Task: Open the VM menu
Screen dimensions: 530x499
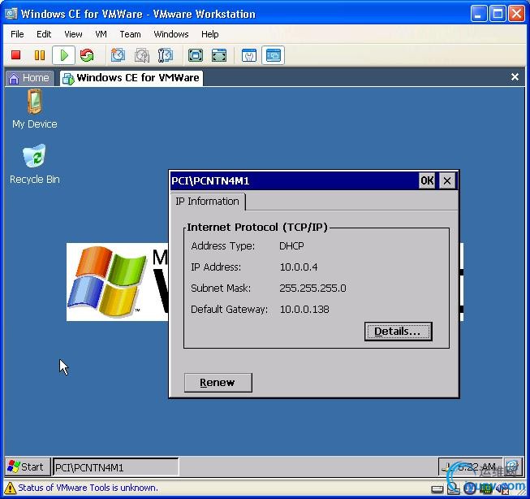Action: point(101,34)
